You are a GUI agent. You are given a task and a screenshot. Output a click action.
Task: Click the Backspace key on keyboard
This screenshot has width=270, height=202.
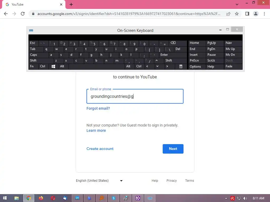click(178, 43)
